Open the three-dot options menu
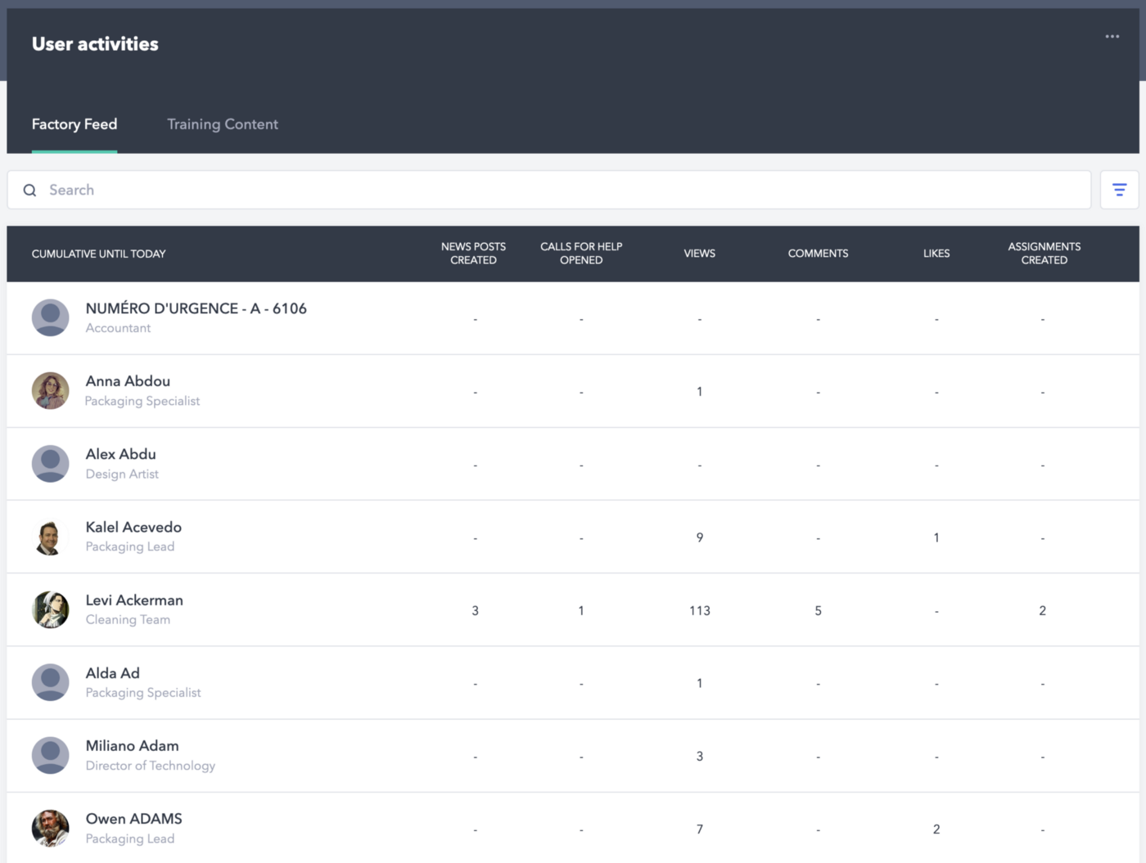This screenshot has width=1146, height=863. point(1112,36)
